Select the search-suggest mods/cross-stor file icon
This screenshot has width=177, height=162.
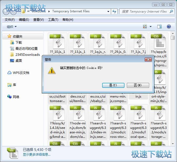coord(118,113)
